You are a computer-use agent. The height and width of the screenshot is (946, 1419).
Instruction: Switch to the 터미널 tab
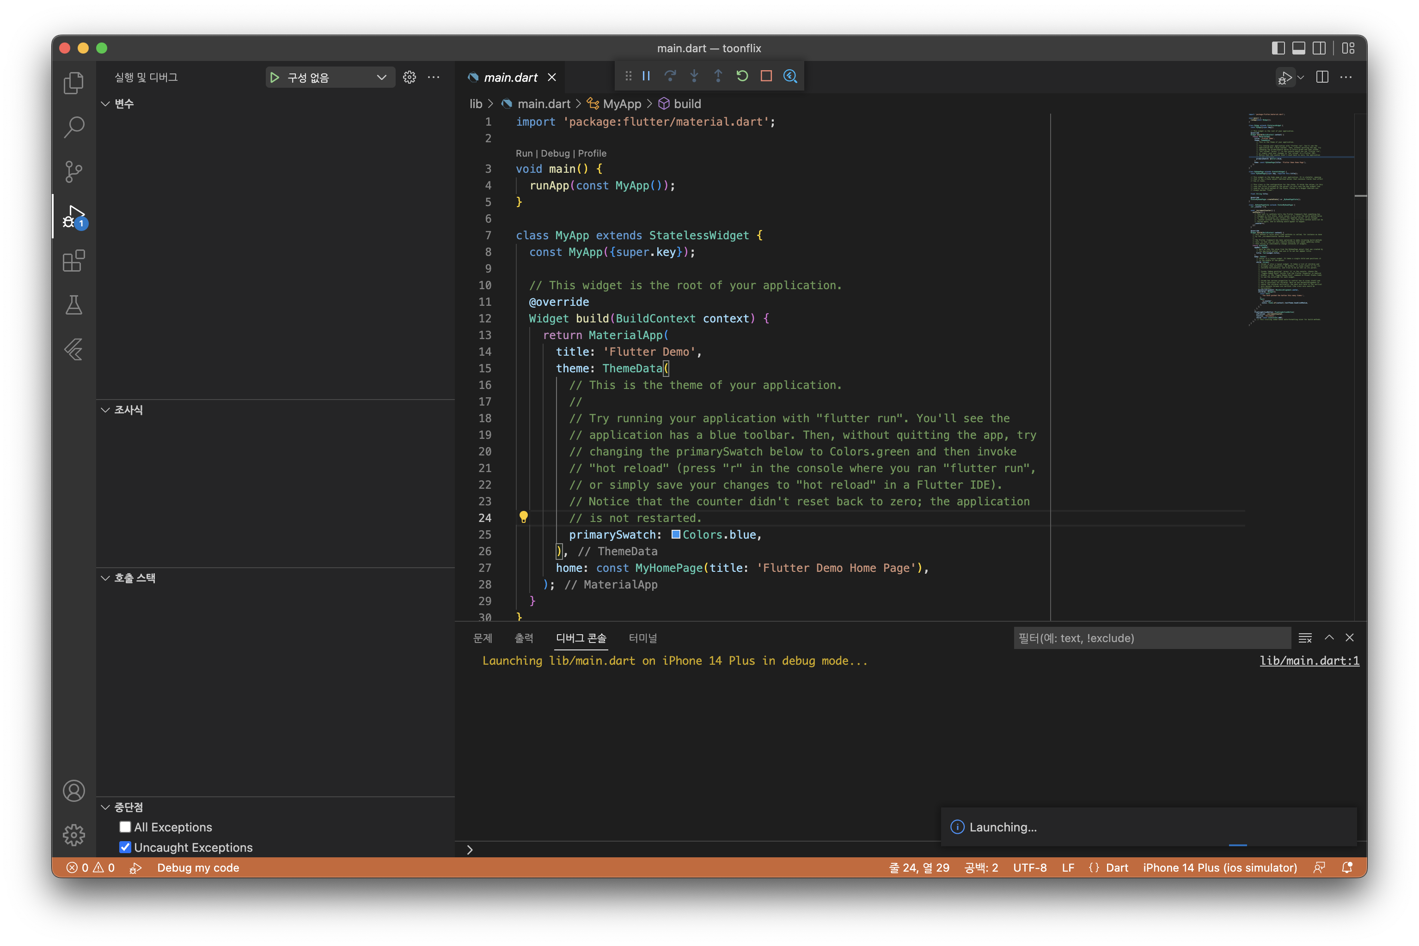642,638
